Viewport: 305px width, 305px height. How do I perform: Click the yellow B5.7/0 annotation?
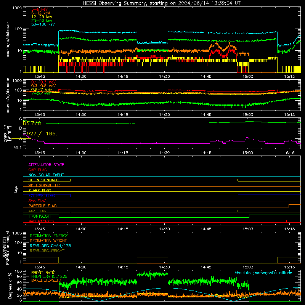point(32,123)
